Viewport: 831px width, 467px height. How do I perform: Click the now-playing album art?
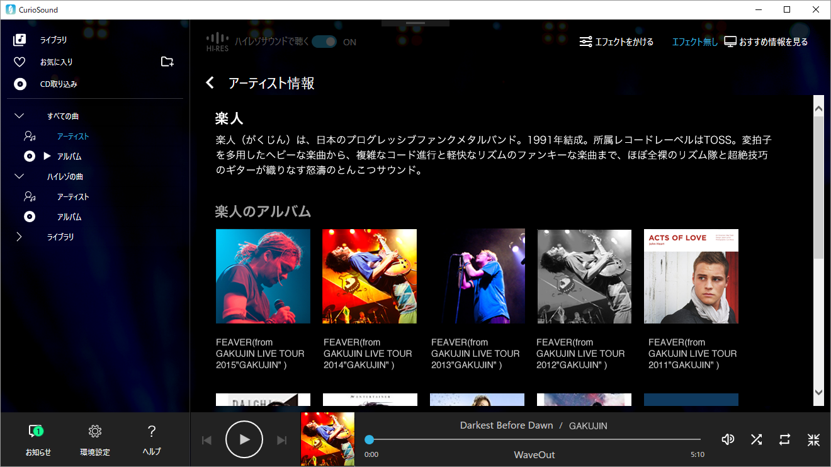[327, 439]
